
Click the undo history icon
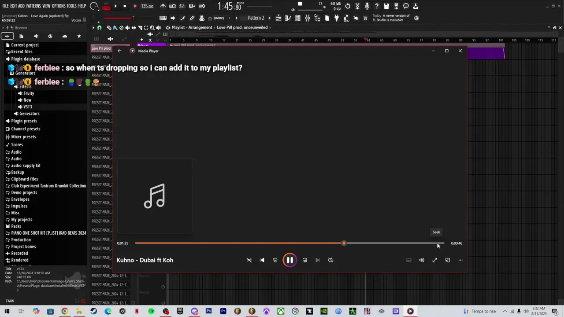[x=348, y=6]
